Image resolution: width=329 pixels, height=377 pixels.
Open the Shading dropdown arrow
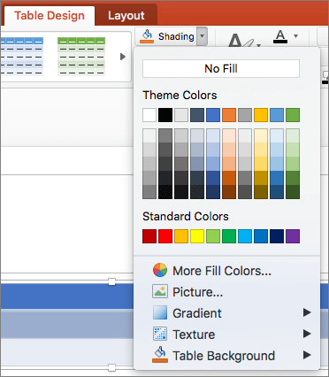point(202,36)
